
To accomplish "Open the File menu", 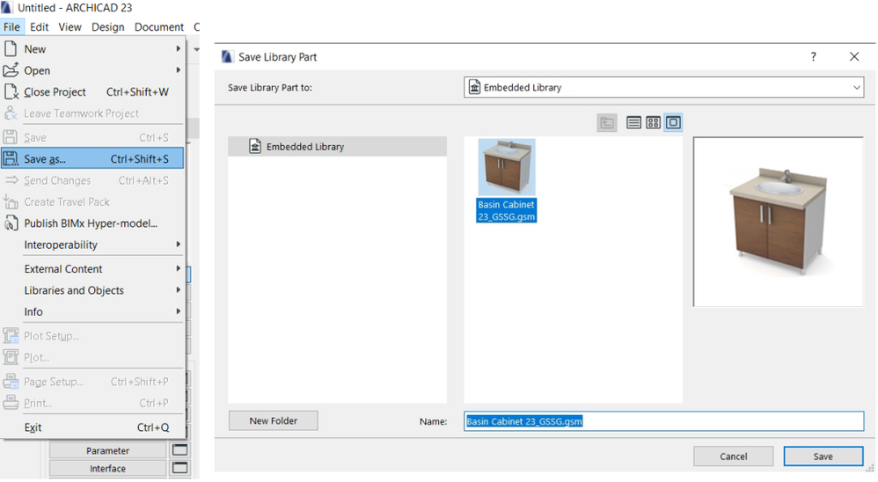I will [x=11, y=27].
